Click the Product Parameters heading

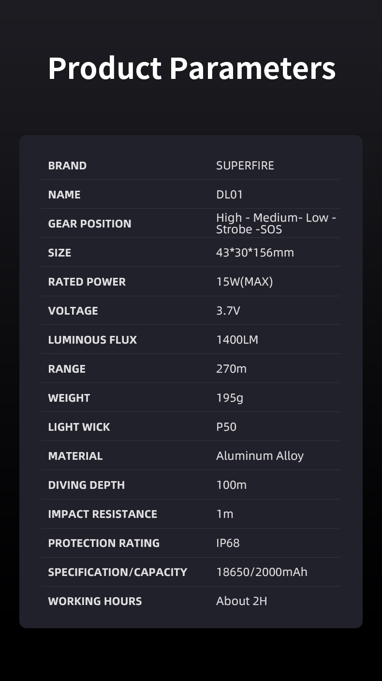pos(191,68)
